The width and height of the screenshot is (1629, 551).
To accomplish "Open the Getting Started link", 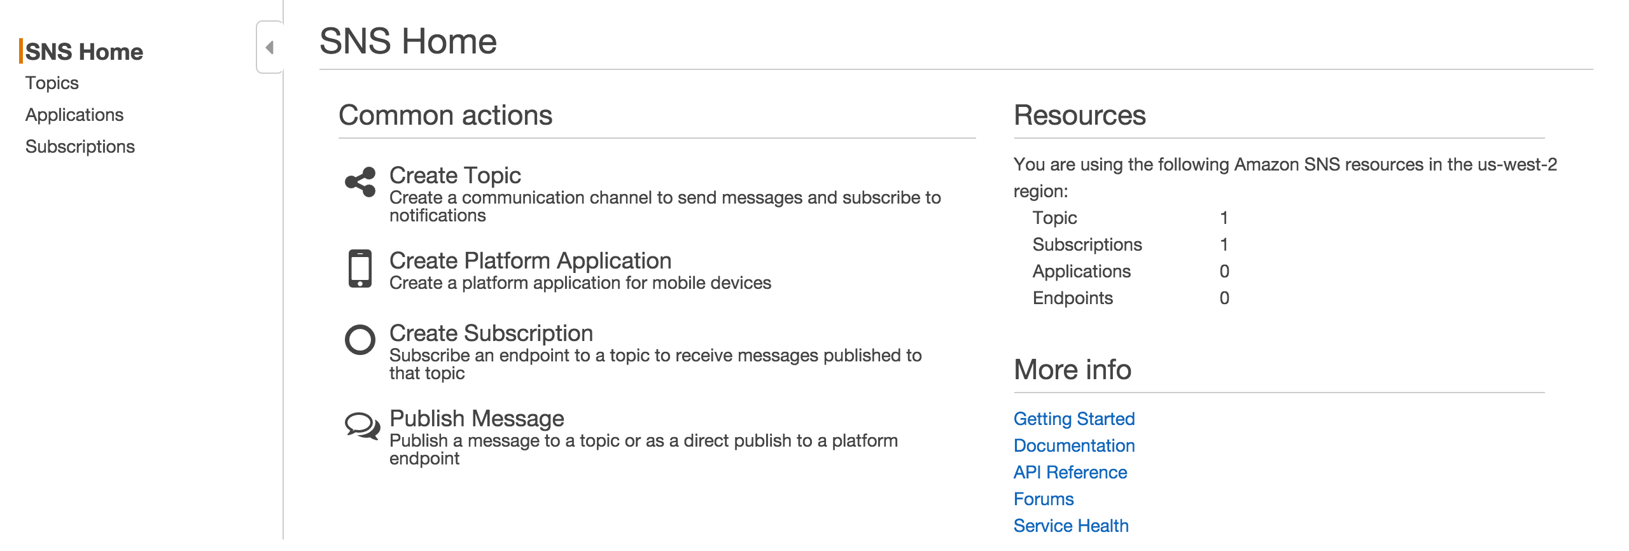I will [1074, 419].
